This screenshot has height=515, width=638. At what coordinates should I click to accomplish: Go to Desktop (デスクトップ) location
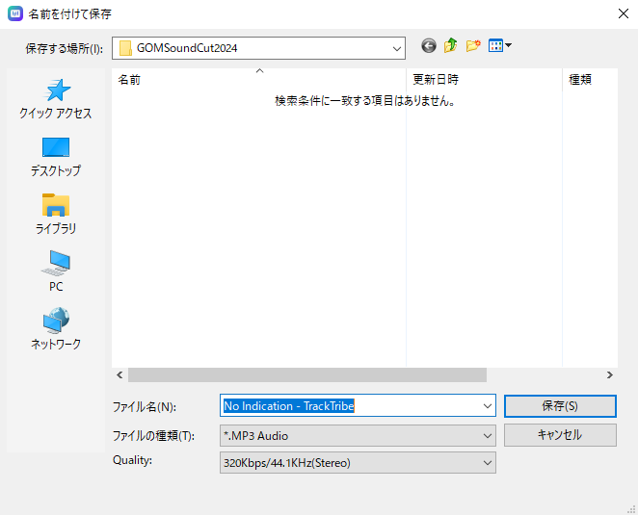pos(56,157)
